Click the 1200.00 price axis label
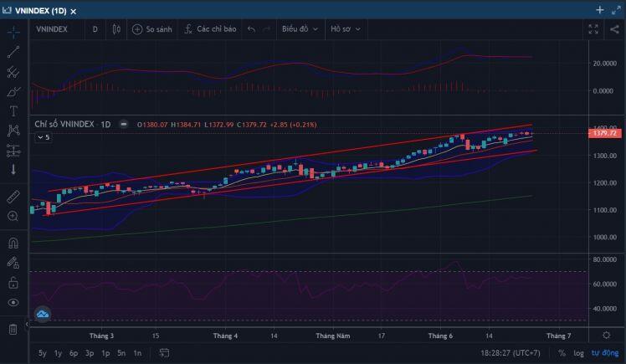This screenshot has height=364, width=626. coord(605,182)
